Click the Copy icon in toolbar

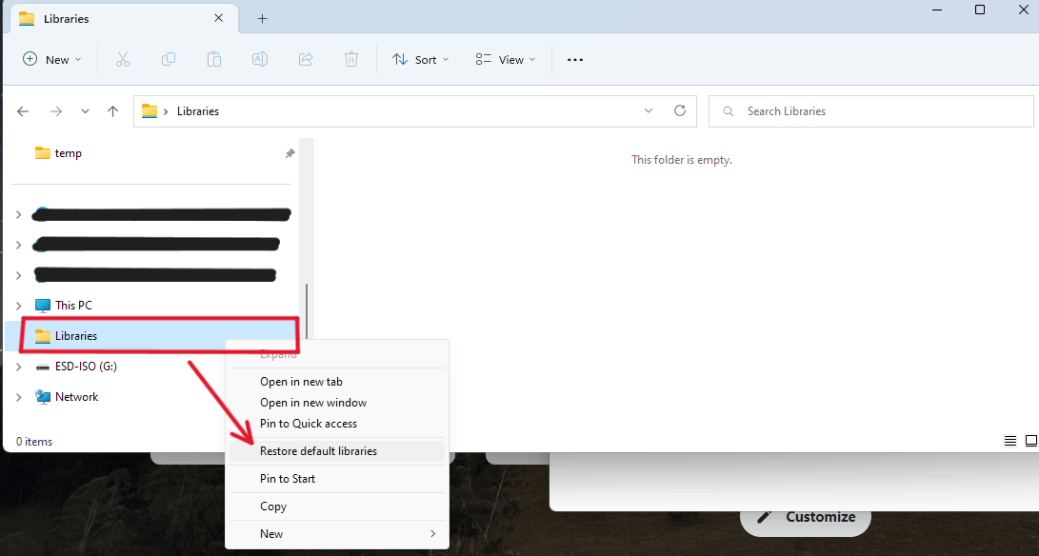coord(169,60)
